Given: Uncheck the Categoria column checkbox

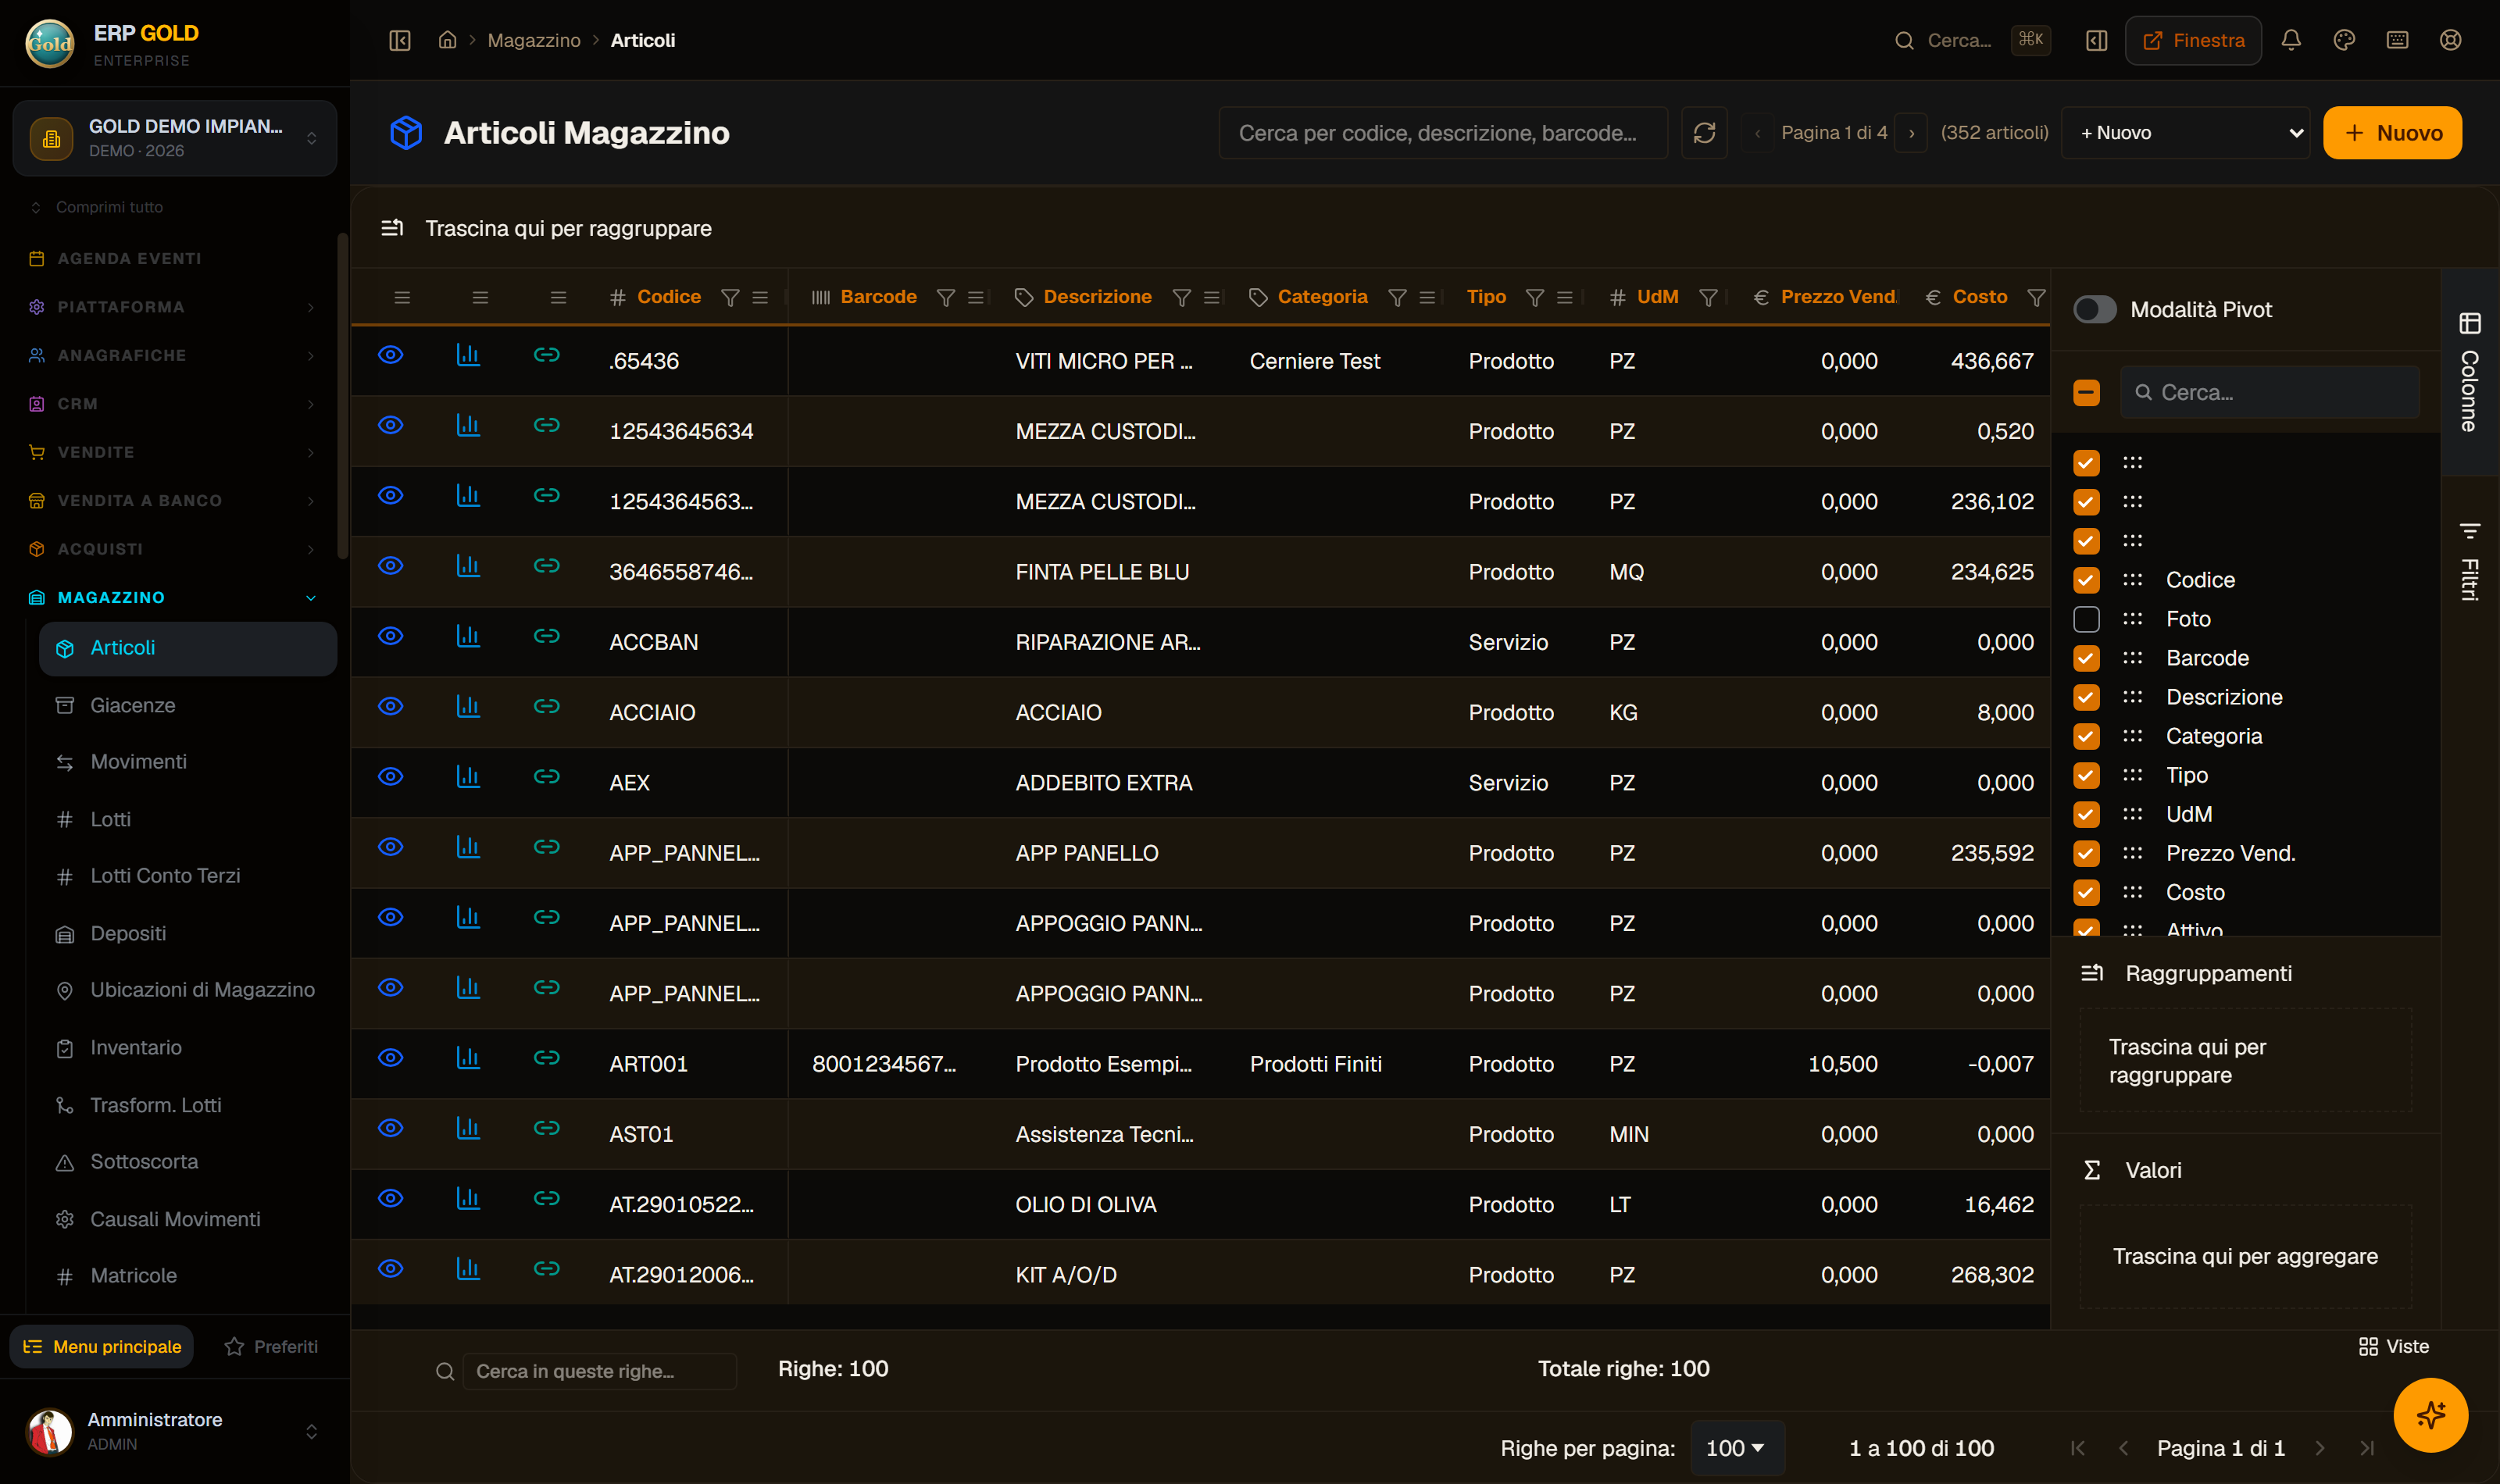Looking at the screenshot, I should pos(2086,736).
